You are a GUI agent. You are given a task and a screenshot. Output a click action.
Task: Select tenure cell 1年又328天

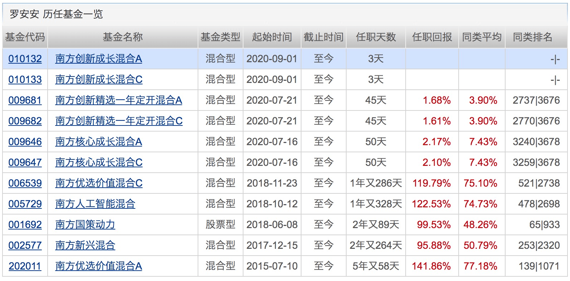[376, 204]
